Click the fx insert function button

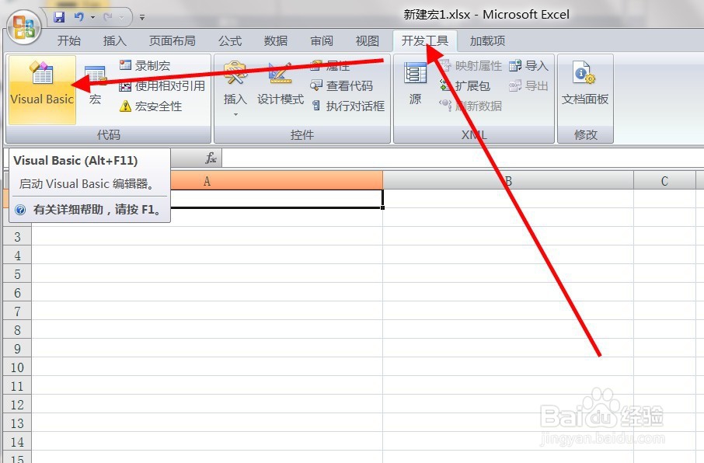click(211, 158)
